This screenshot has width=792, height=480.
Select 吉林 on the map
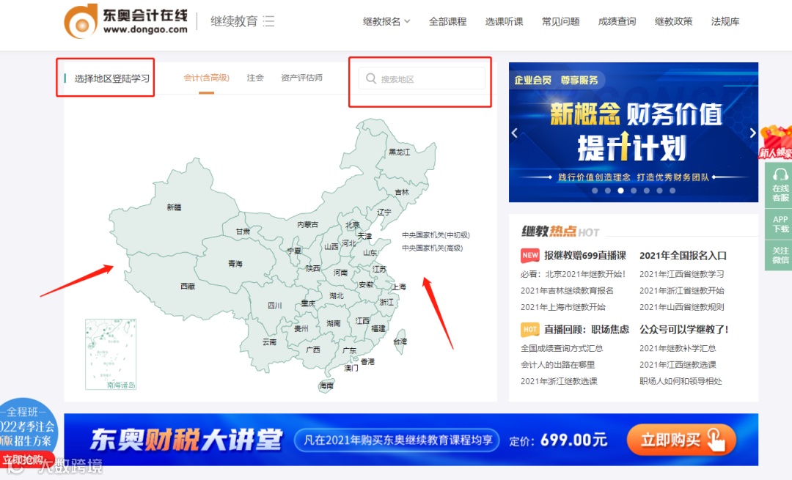pos(402,192)
